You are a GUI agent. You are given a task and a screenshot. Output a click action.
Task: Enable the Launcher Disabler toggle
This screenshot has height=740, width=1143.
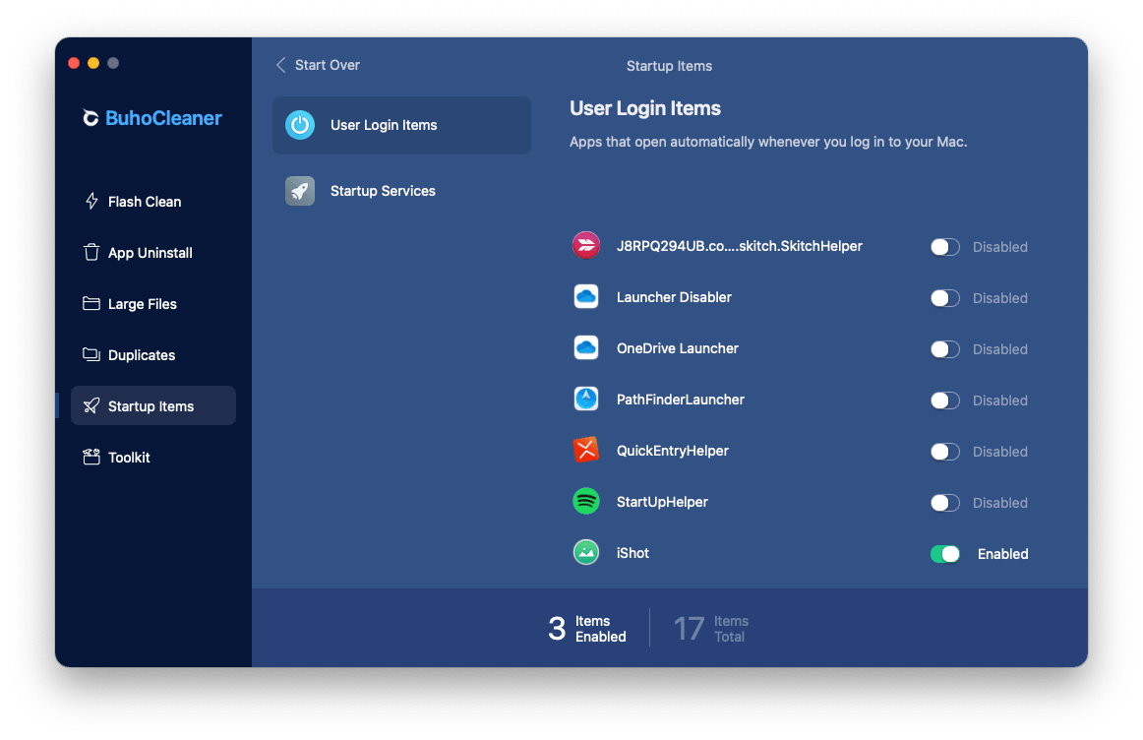pos(944,298)
